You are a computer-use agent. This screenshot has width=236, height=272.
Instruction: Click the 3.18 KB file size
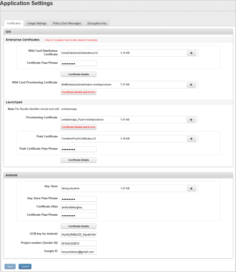click(x=125, y=139)
